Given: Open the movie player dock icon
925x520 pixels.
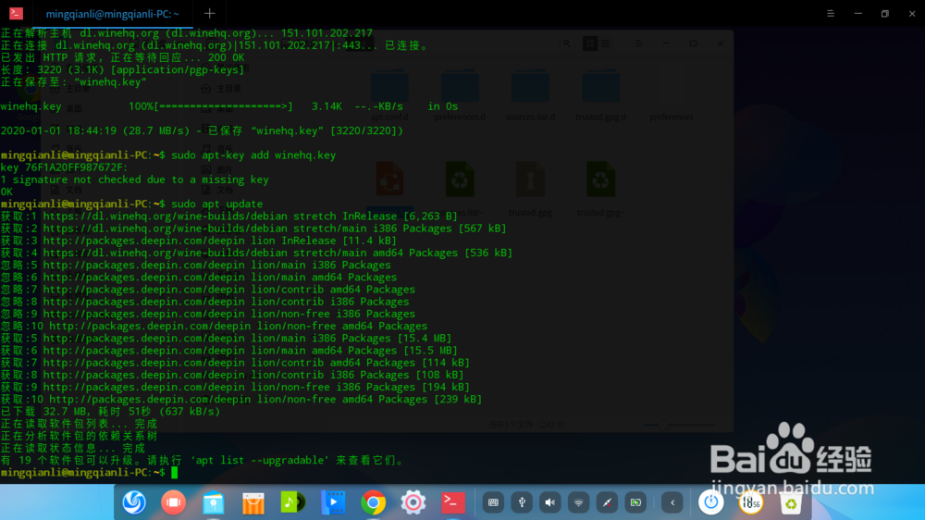Looking at the screenshot, I should click(333, 502).
